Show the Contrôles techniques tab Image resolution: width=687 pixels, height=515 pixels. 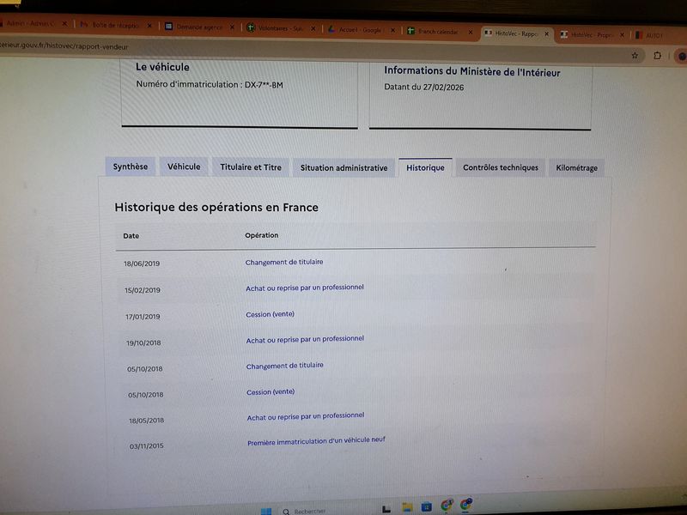[x=501, y=167]
